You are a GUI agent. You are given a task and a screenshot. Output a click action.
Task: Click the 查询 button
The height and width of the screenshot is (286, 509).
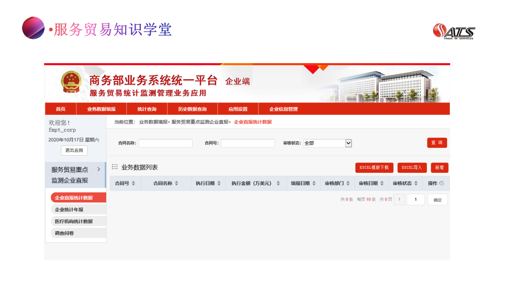[437, 143]
